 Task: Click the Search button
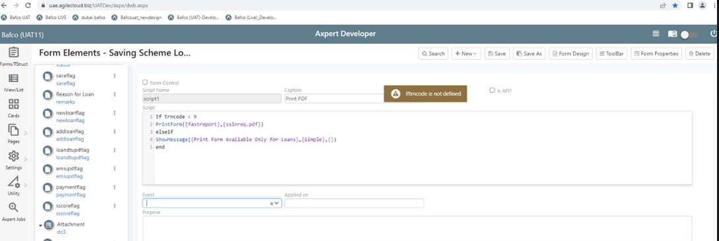tap(433, 53)
